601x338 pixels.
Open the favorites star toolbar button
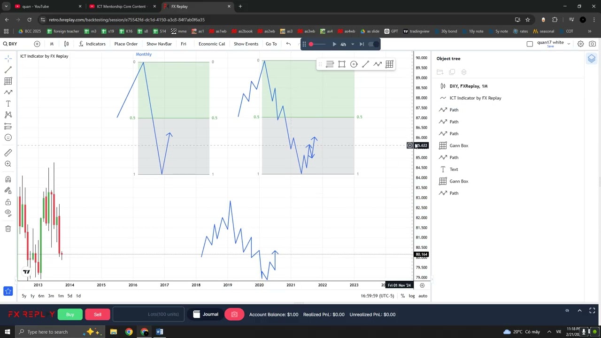tap(8, 292)
